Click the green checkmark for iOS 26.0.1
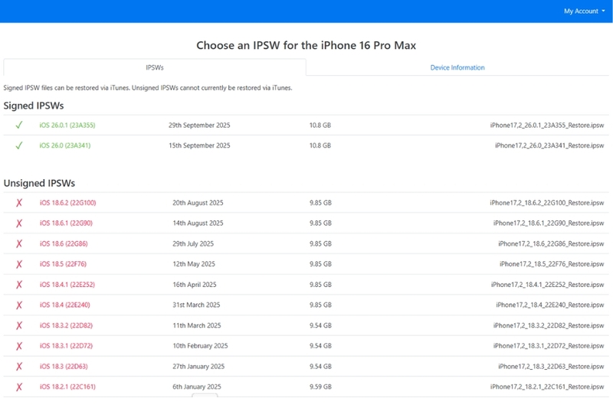Screen dimensions: 613x408 click(x=19, y=125)
